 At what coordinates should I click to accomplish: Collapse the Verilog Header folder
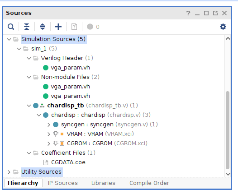point(29,58)
